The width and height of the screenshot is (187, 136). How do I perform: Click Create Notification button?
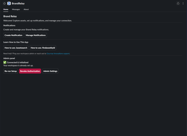tap(13, 35)
